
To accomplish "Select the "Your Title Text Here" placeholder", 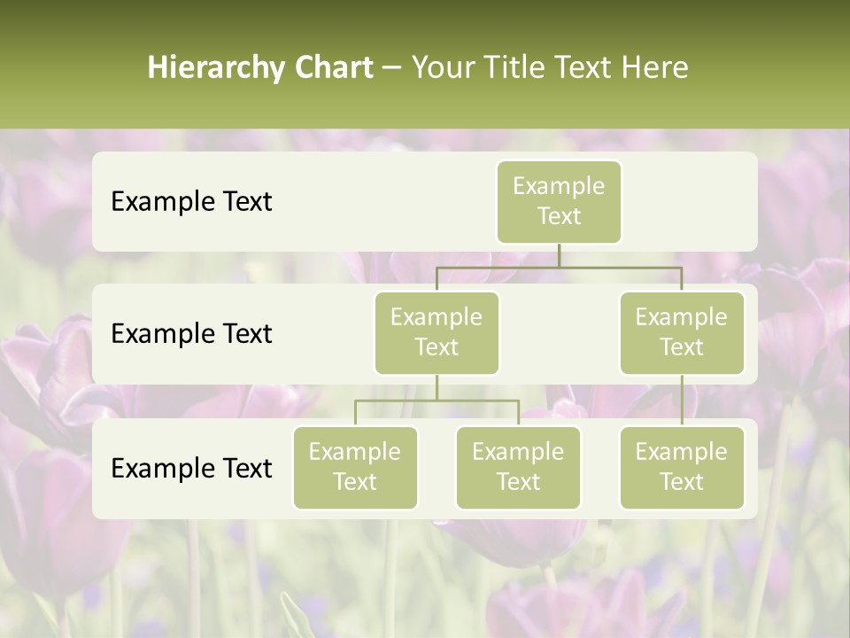I will click(550, 67).
